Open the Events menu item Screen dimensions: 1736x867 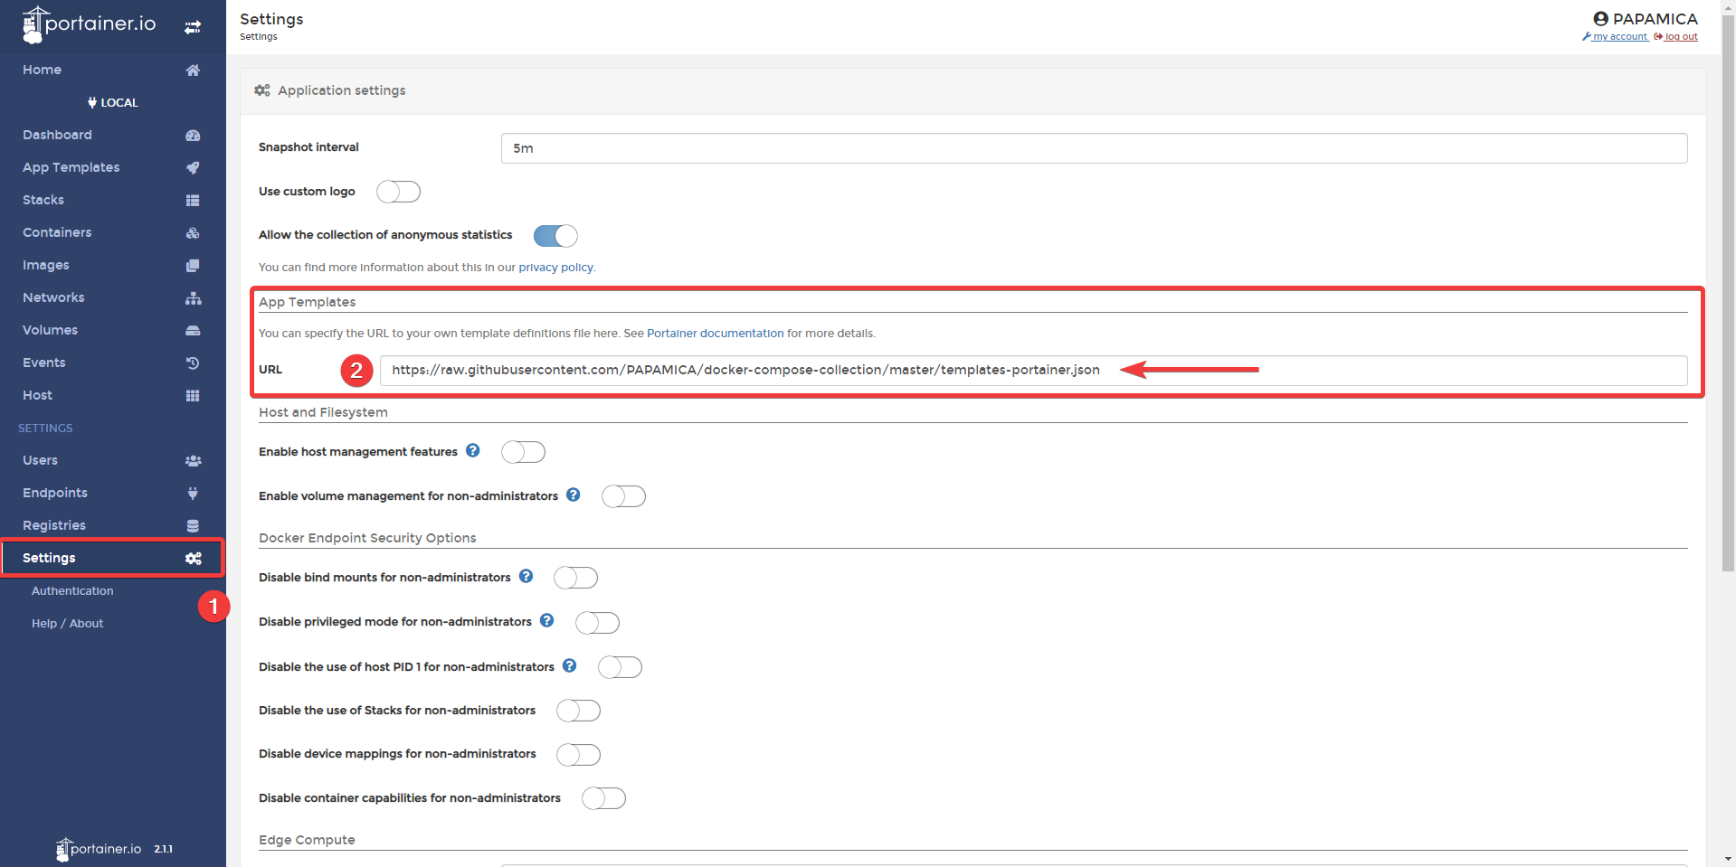point(112,363)
